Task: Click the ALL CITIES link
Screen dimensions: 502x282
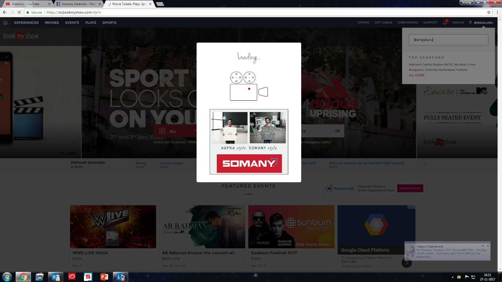Action: point(417,75)
